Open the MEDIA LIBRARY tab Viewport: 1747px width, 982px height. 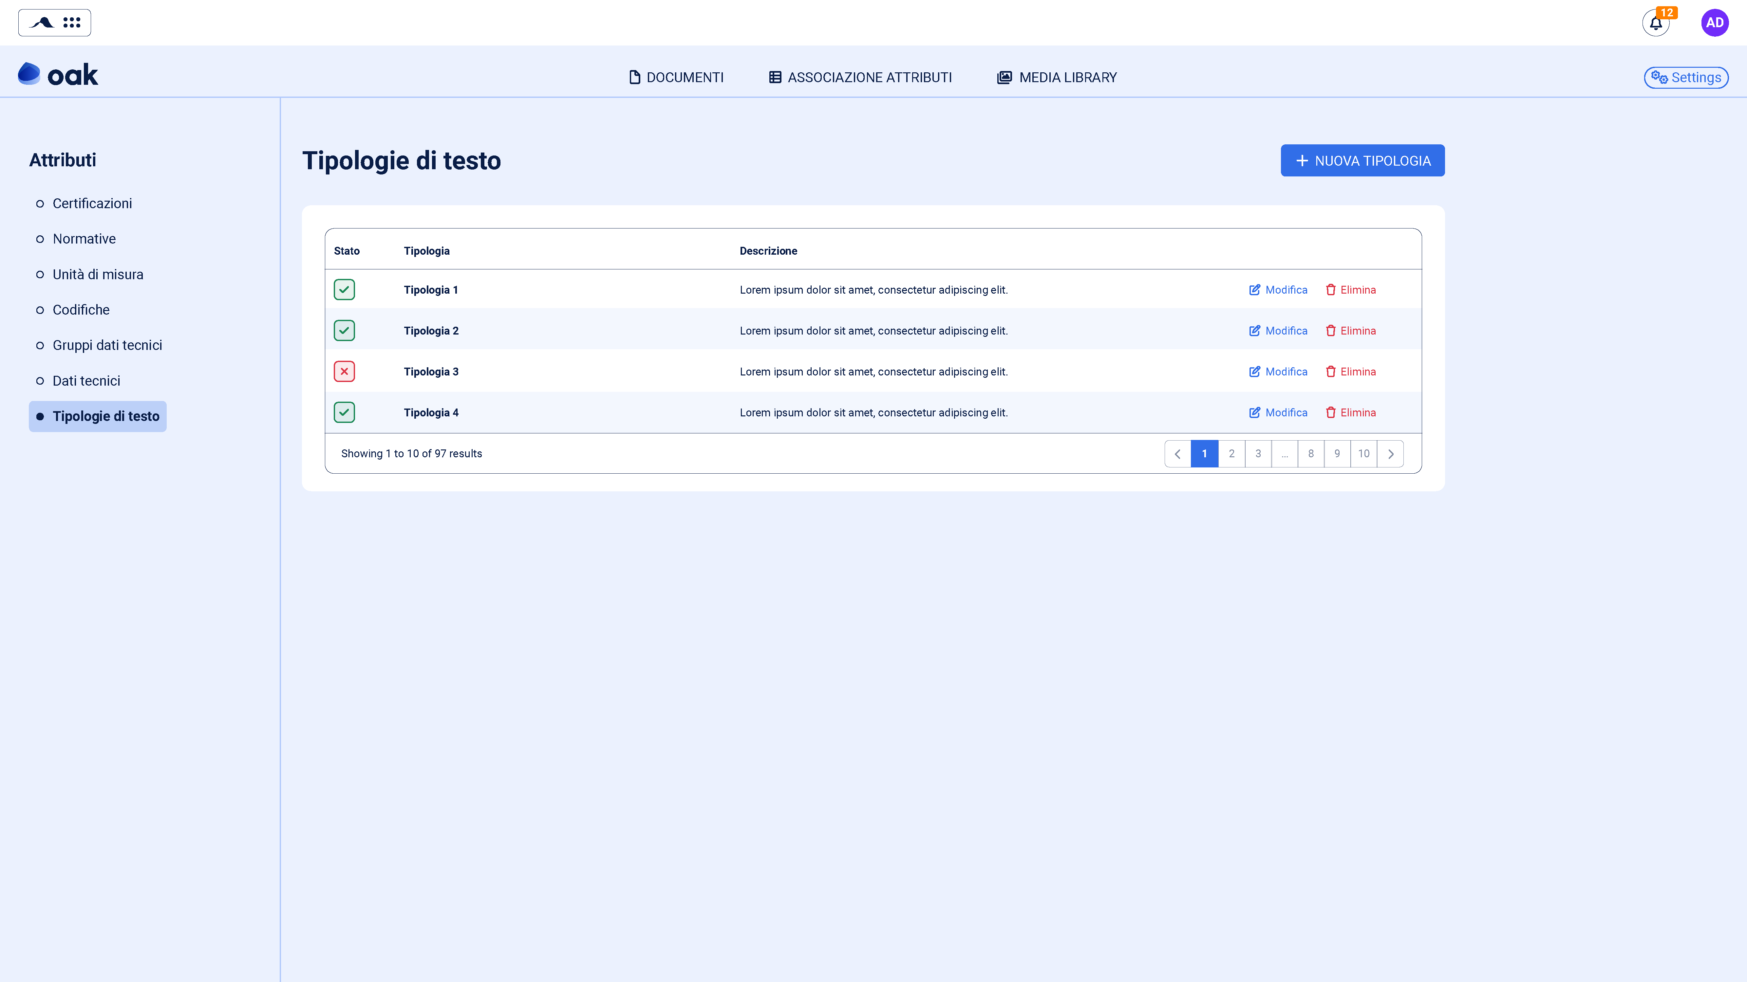[x=1057, y=77]
